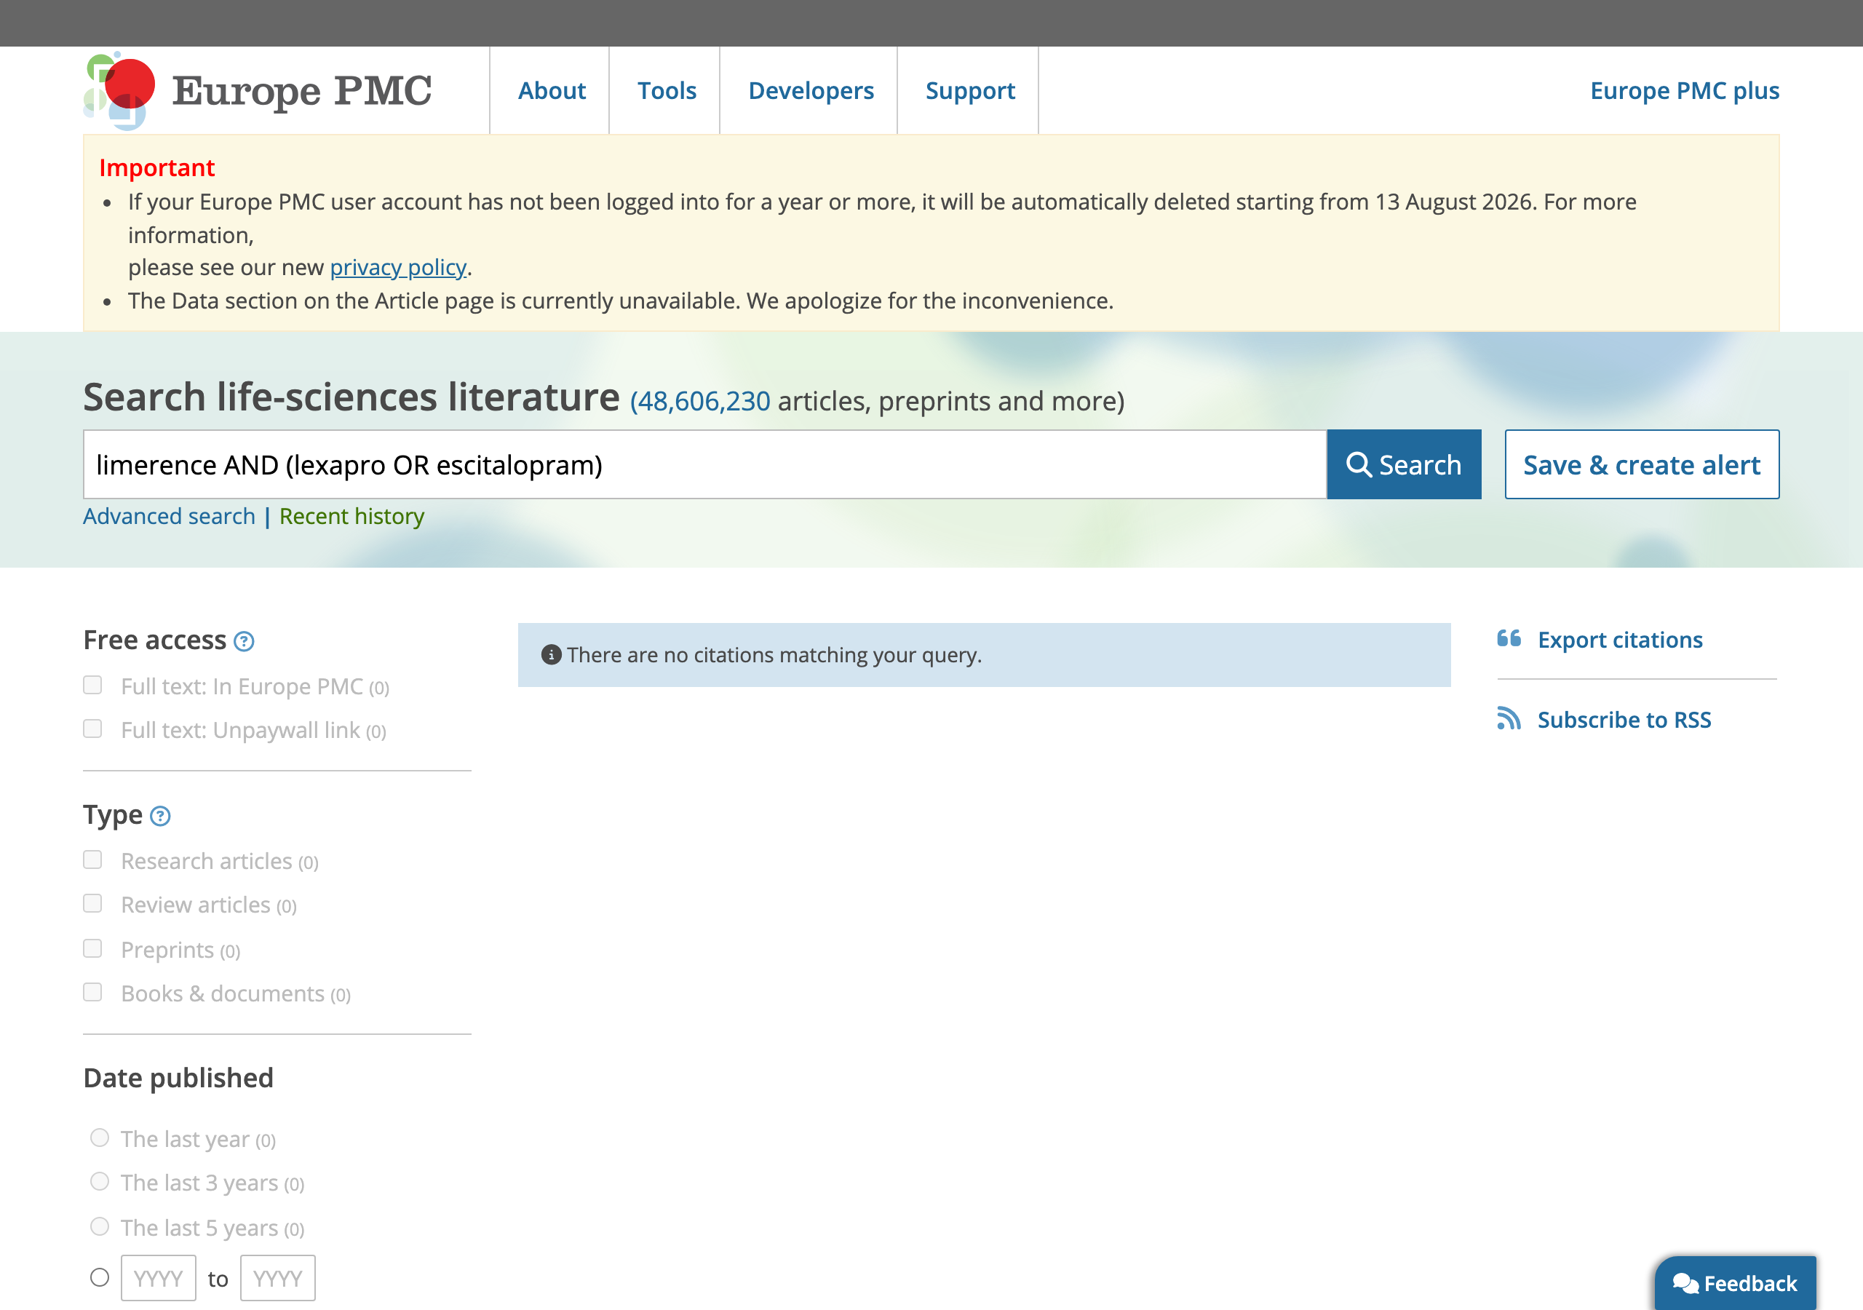Click the Feedback chat bubble icon
The width and height of the screenshot is (1863, 1310).
[x=1685, y=1283]
